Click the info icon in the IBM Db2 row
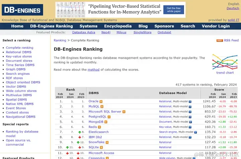Viewport: 241px width, 159px height. click(190, 137)
